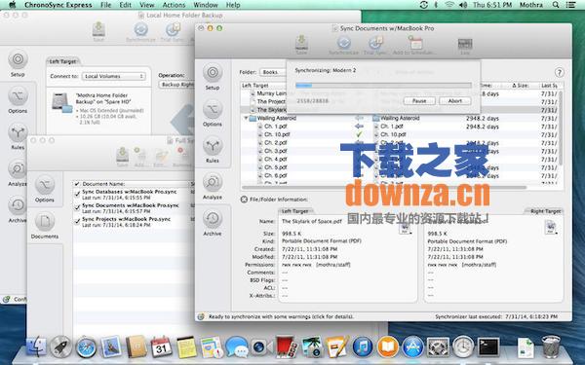Open Analyze panel in Sync Documents window
Image resolution: width=585 pixels, height=365 pixels.
(x=213, y=186)
